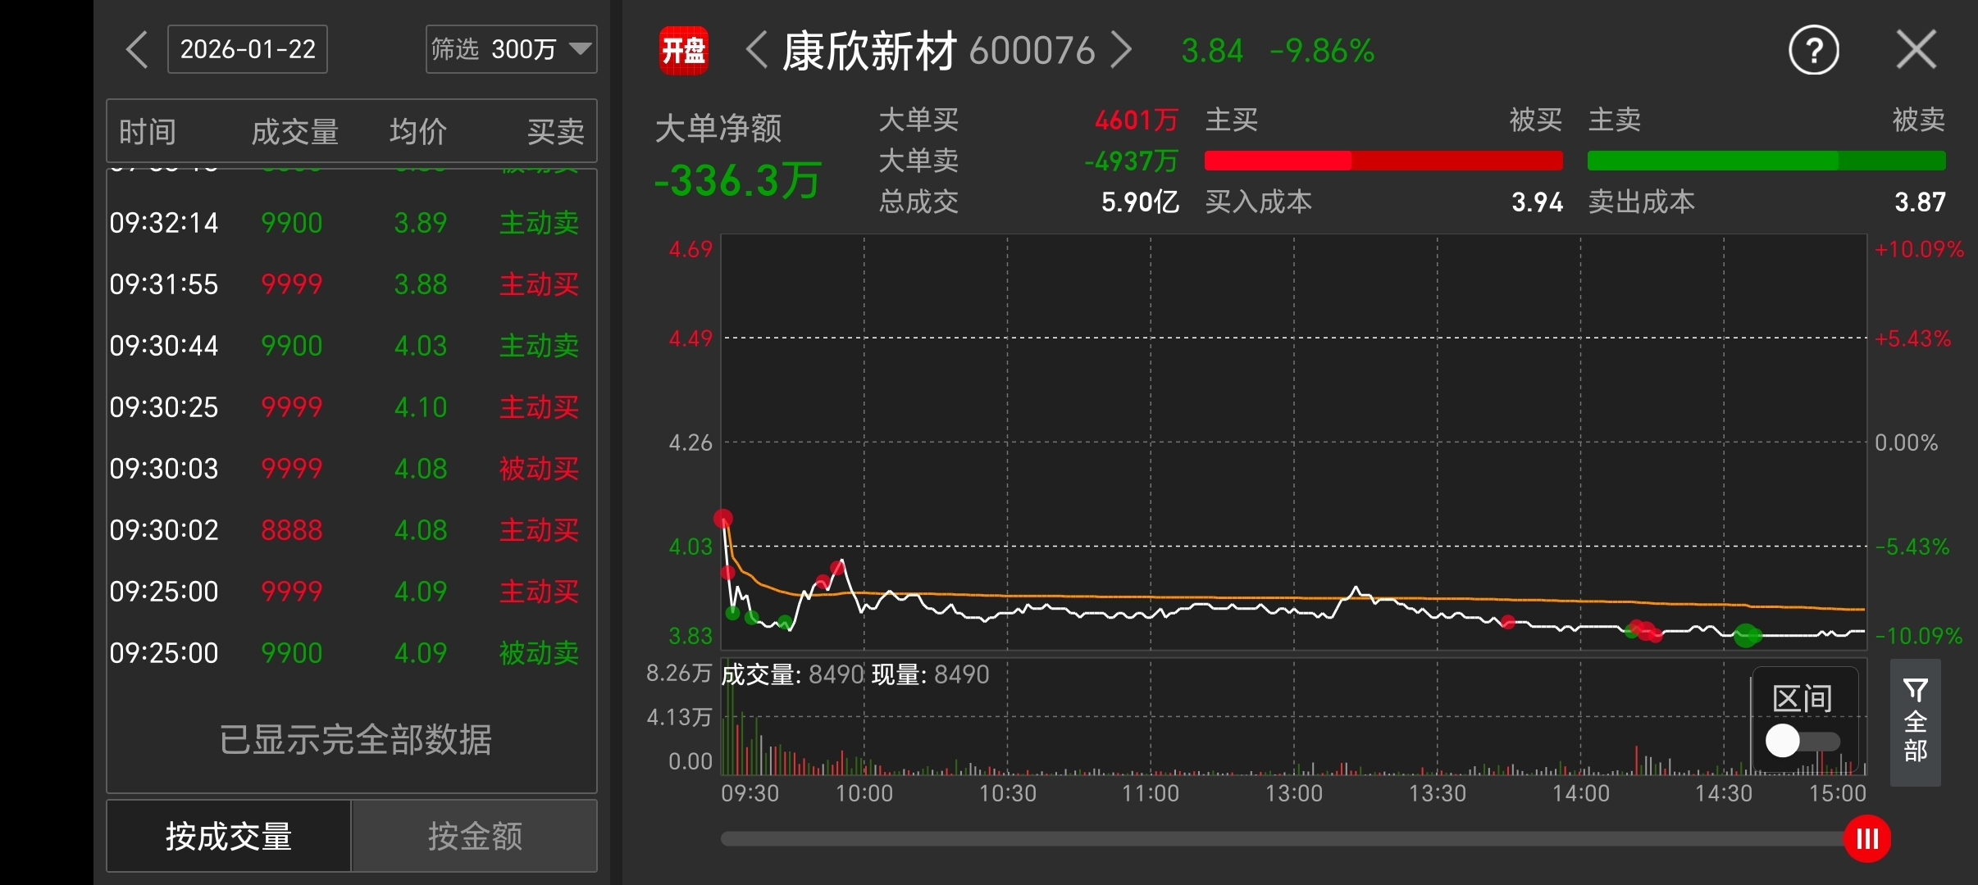Open the 筛选 300万 dropdown
Image resolution: width=1978 pixels, height=885 pixels.
511,50
